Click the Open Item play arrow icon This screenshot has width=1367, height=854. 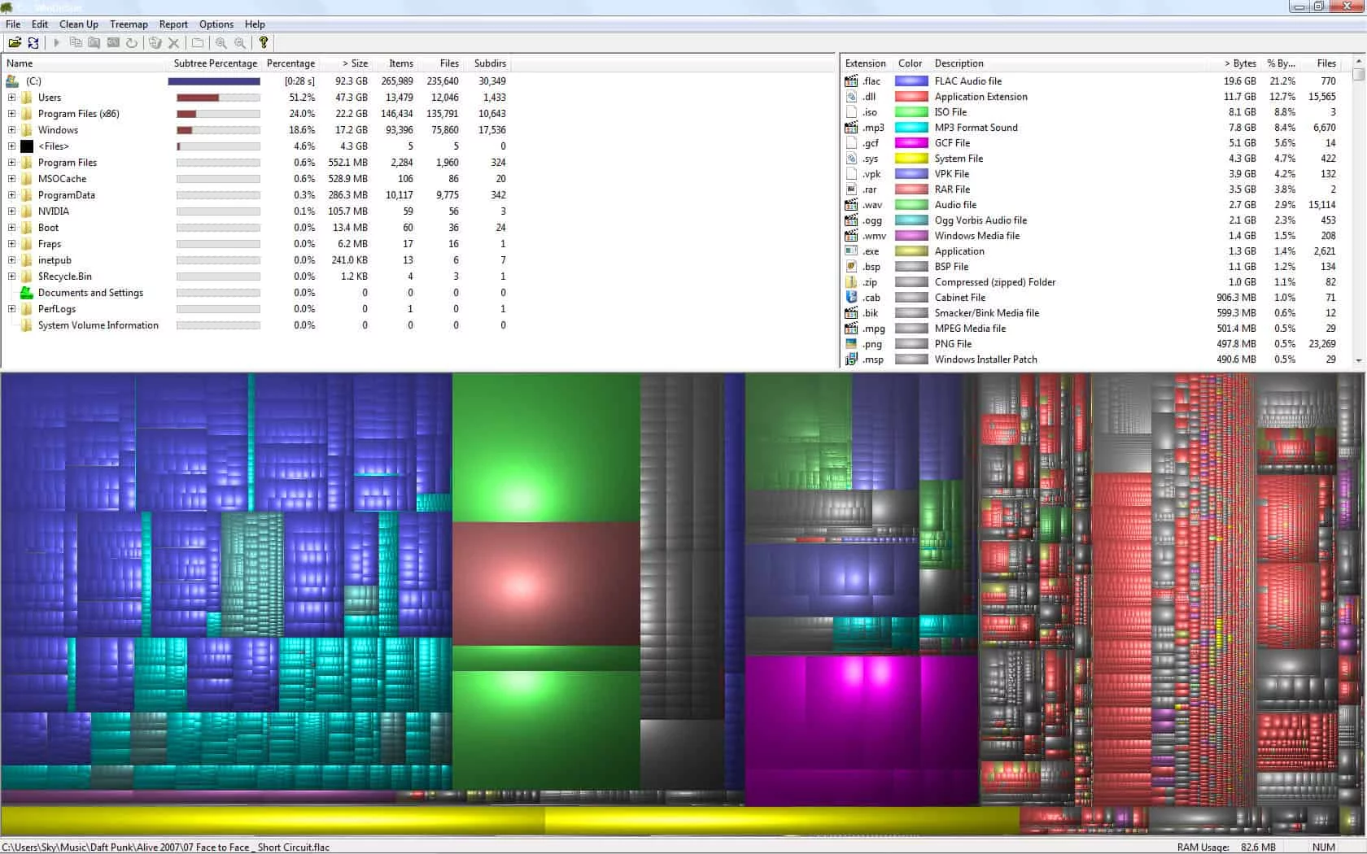click(x=57, y=43)
